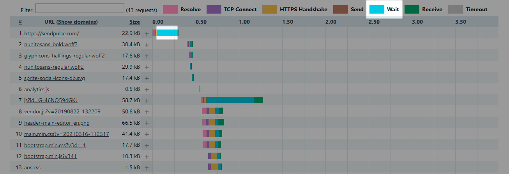The height and width of the screenshot is (174, 509).
Task: Click the (43 requests) count text
Action: pos(141,10)
